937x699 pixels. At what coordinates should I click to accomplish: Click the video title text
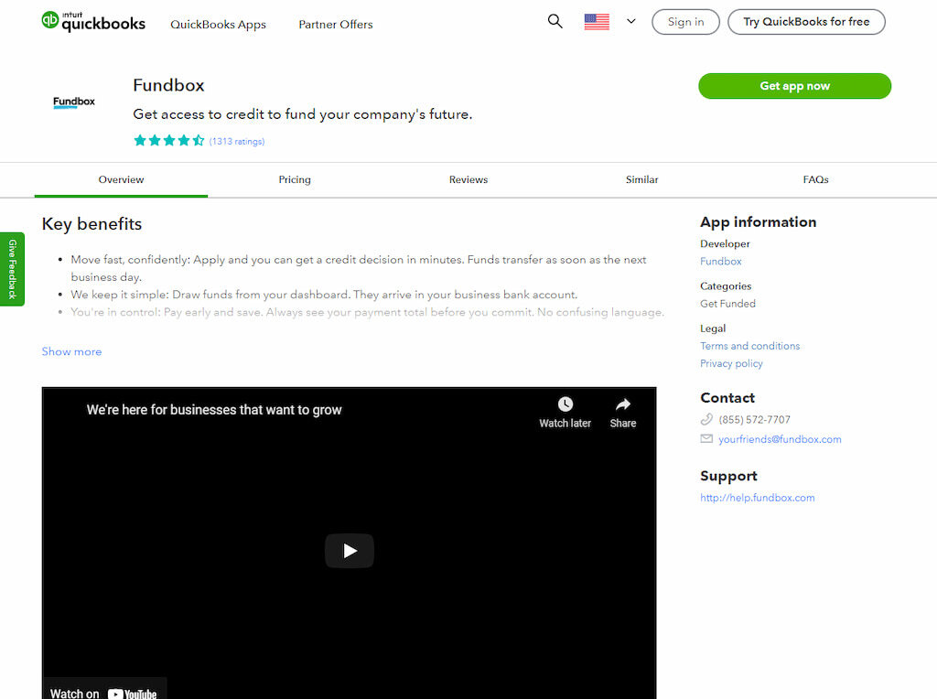pyautogui.click(x=214, y=410)
